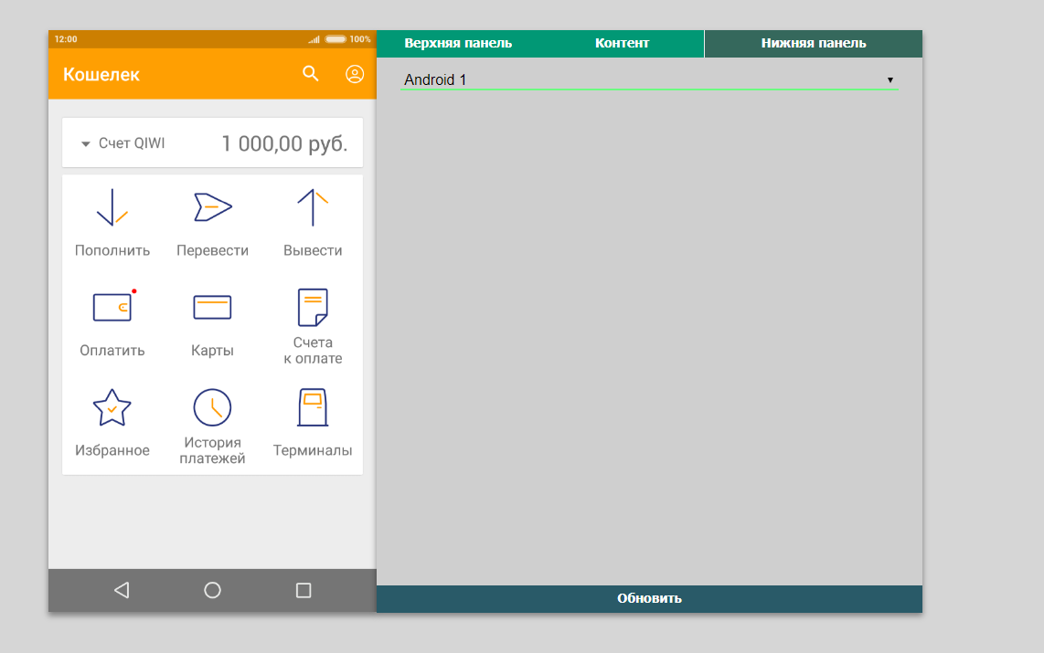Tap the История платежей clock icon
This screenshot has height=653, width=1044.
[x=212, y=407]
